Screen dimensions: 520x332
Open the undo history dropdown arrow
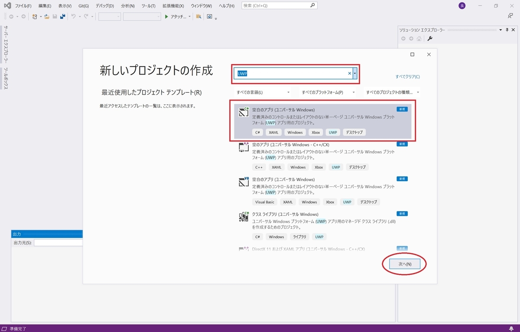coord(79,16)
